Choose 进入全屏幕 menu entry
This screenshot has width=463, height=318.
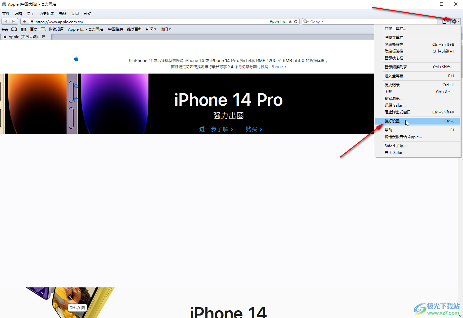tap(417, 76)
